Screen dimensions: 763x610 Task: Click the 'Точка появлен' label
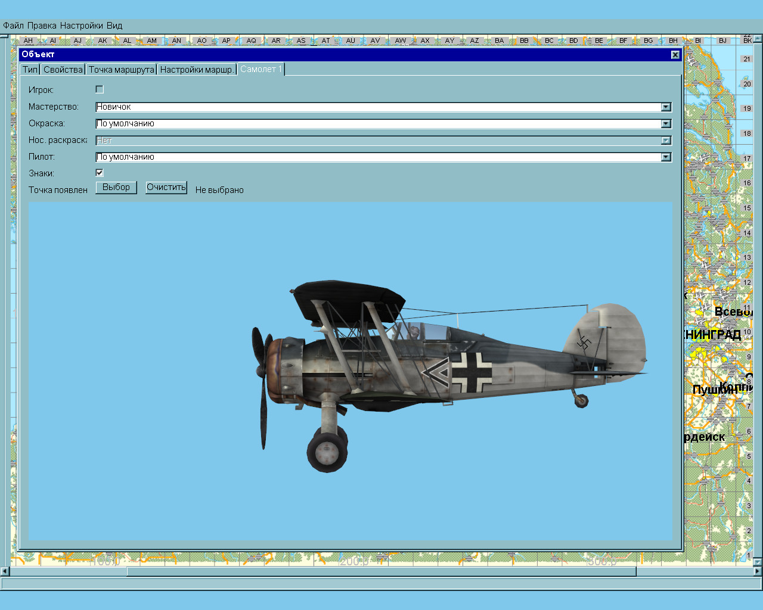pyautogui.click(x=58, y=190)
